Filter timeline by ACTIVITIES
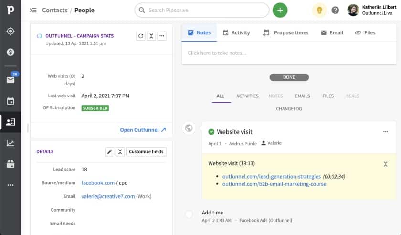The height and width of the screenshot is (235, 401). [x=247, y=96]
